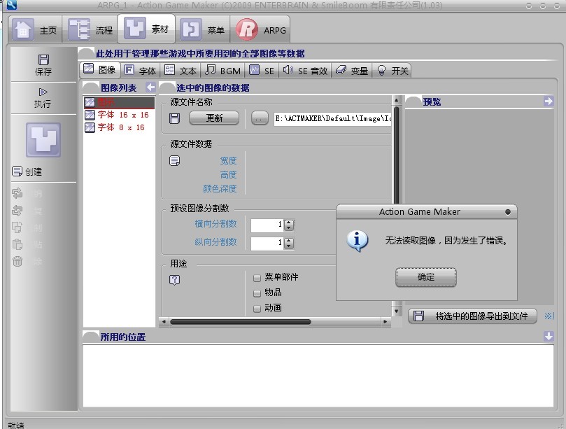566x429 pixels.
Task: Select 字体 16 x 16 in image list
Action: (119, 115)
